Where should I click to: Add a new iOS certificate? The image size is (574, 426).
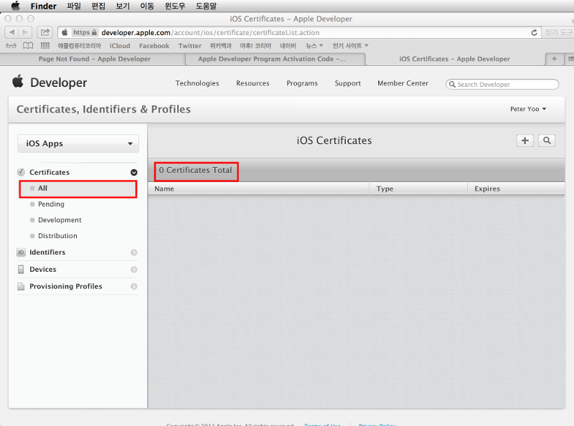click(525, 141)
